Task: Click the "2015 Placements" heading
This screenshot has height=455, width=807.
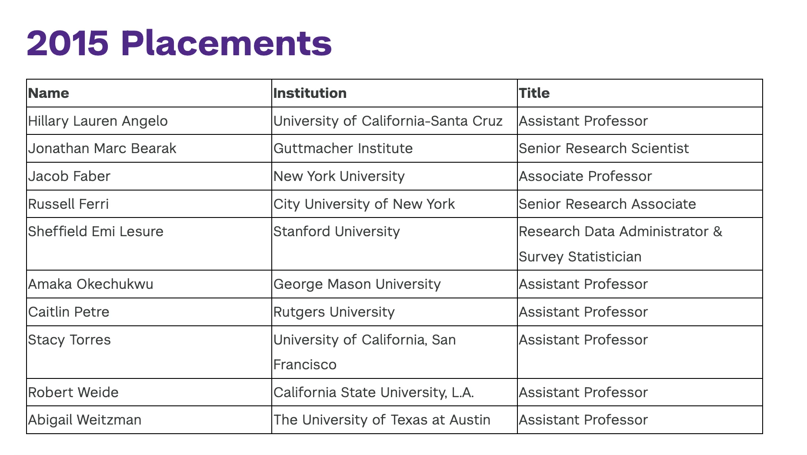Action: point(179,43)
